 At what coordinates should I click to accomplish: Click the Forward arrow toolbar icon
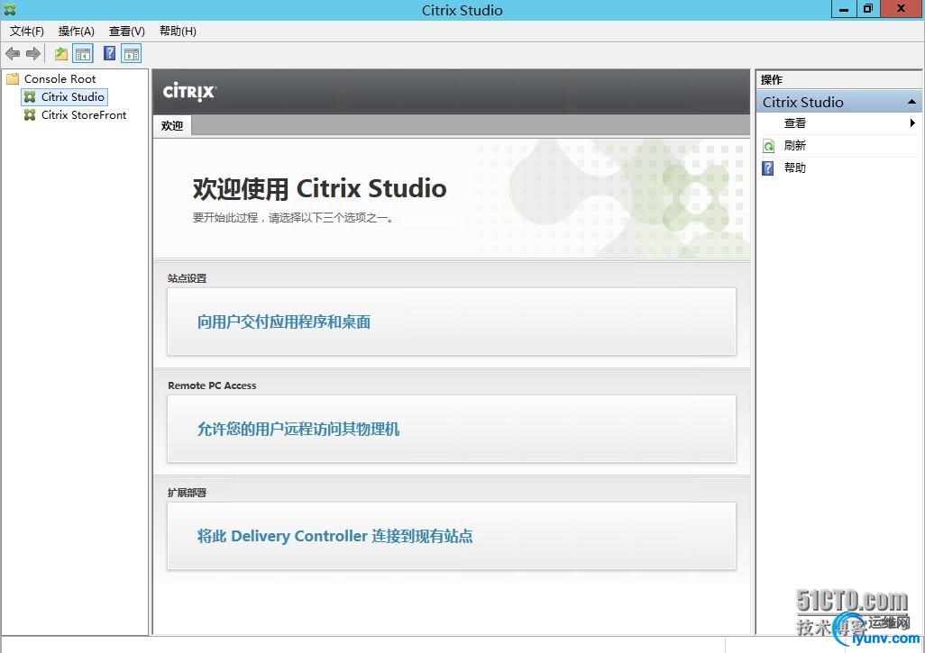[33, 54]
